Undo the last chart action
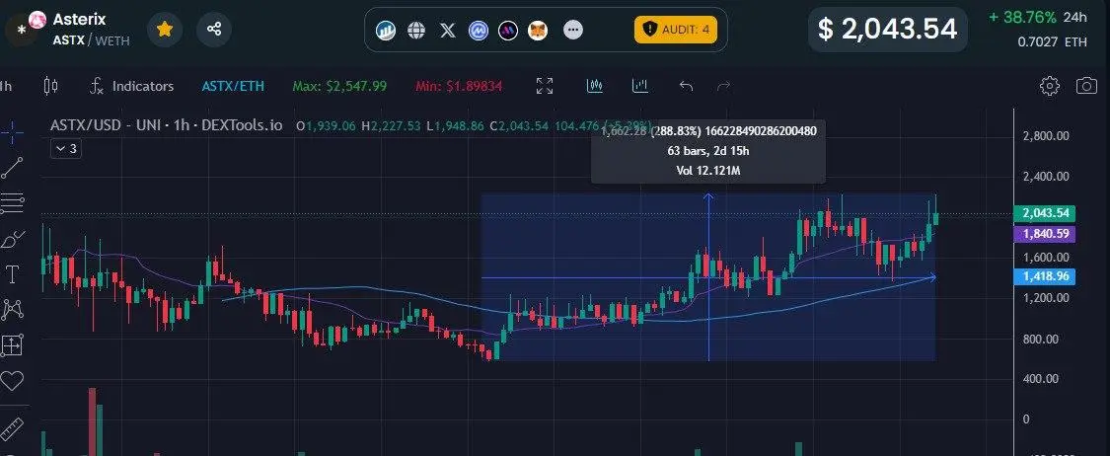 686,87
